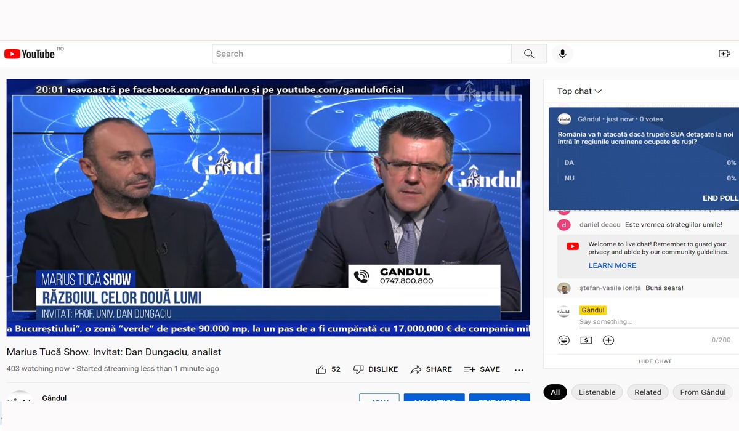
Task: Open the create video camera icon
Action: tap(724, 54)
